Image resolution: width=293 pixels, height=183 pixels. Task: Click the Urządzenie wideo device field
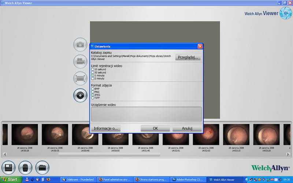[146, 114]
